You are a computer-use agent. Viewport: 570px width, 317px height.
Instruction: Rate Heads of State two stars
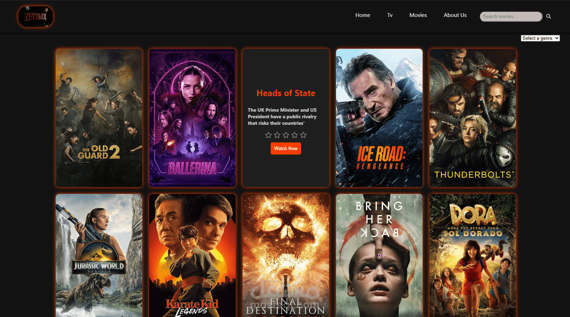[x=277, y=135]
